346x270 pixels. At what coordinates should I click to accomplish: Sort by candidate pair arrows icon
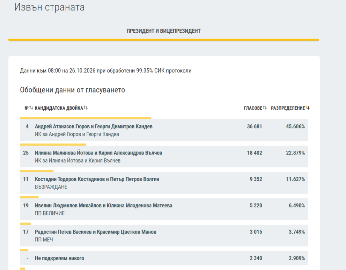click(x=86, y=108)
